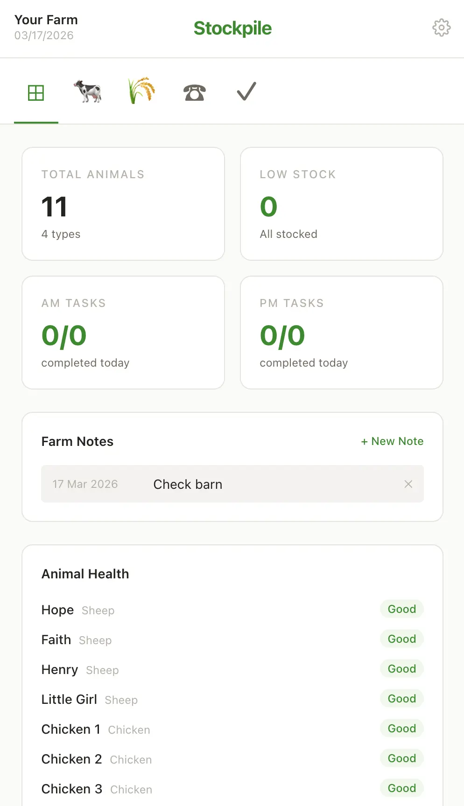Image resolution: width=464 pixels, height=806 pixels.
Task: Delete the Check barn note
Action: pos(408,484)
